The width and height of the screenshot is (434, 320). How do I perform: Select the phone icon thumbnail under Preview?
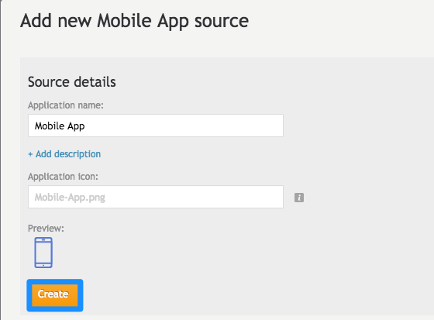43,253
